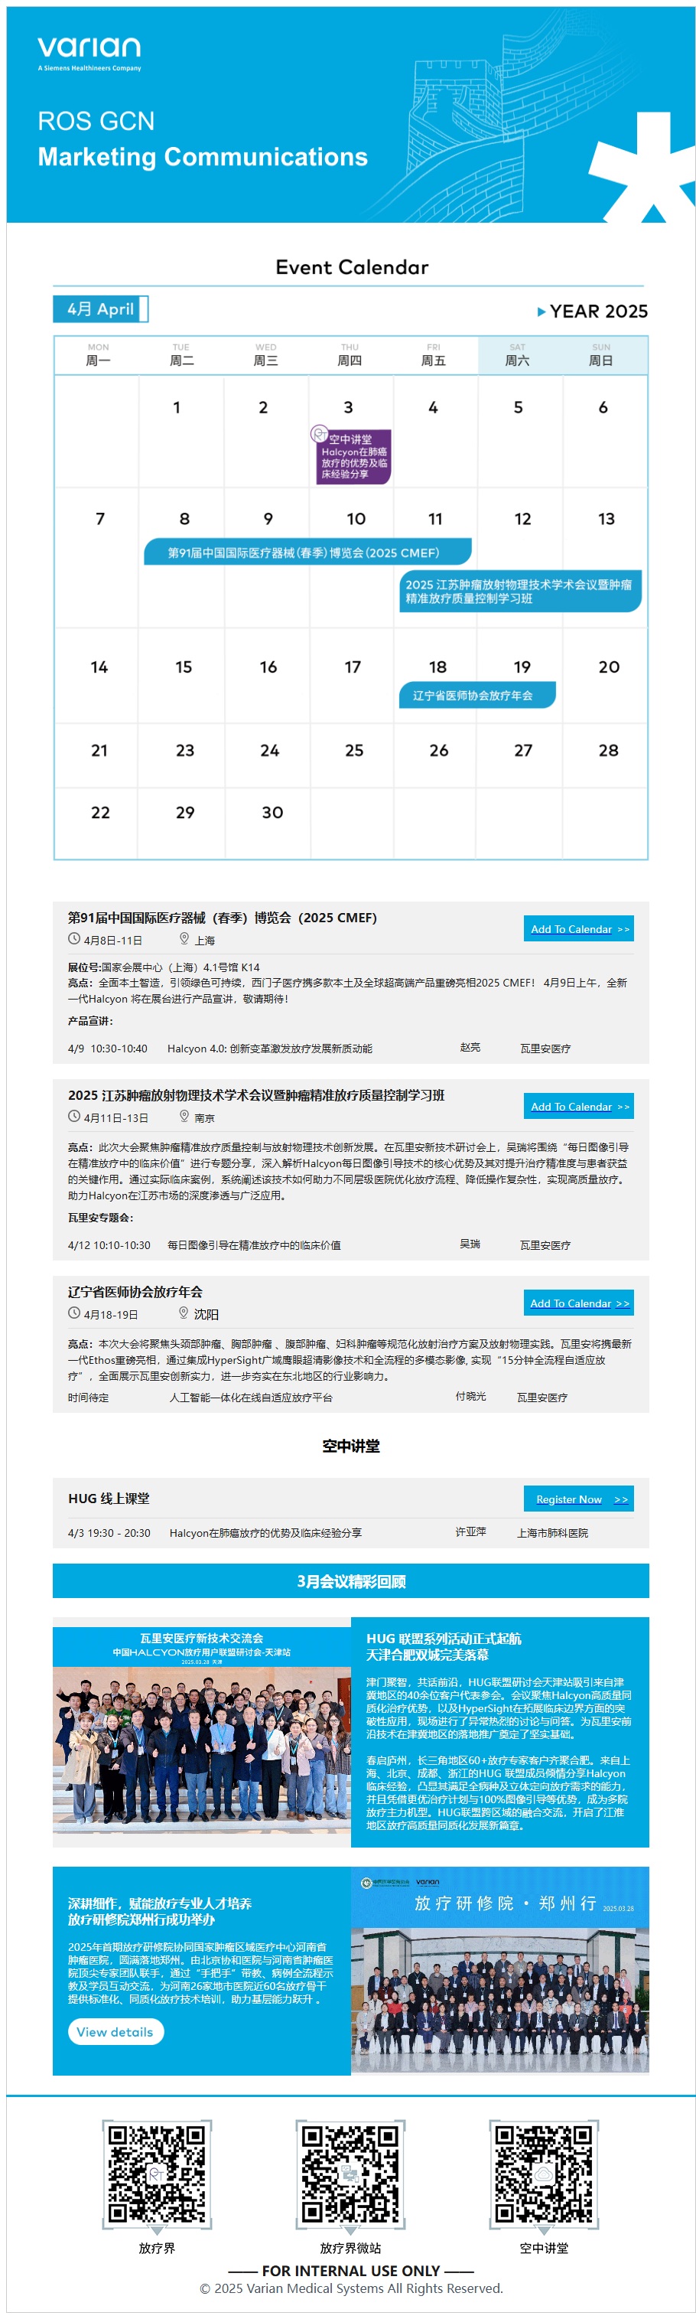696x2319 pixels.
Task: Click the 空中讲堂 QR code at bottom
Action: pos(544,2174)
